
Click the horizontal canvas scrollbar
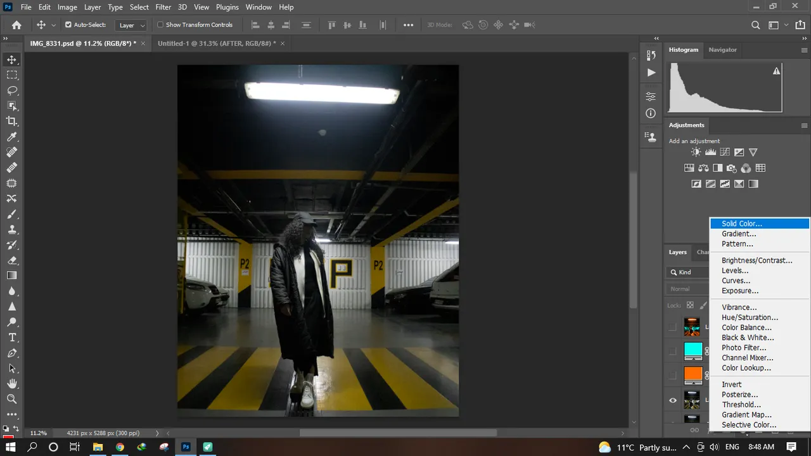pyautogui.click(x=398, y=433)
